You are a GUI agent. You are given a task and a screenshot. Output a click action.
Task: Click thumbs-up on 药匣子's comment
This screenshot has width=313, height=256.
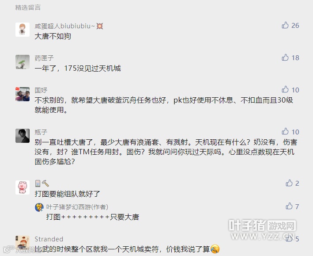pos(285,57)
